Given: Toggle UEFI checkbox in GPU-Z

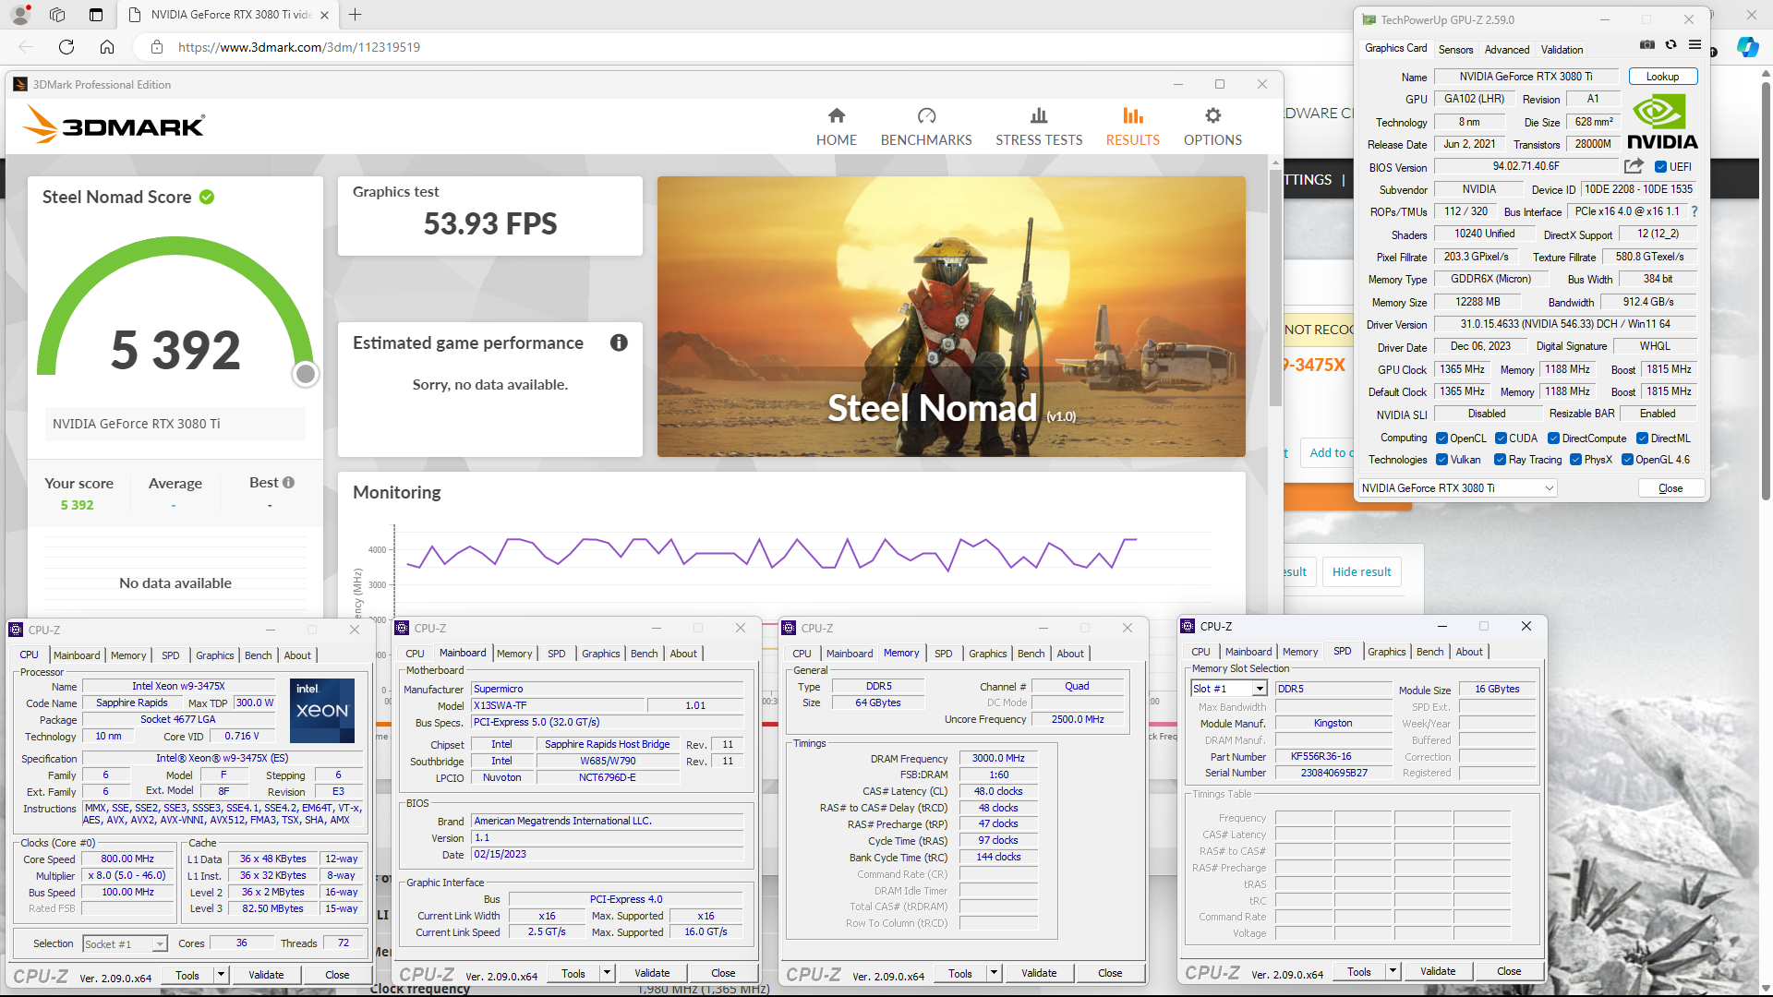Looking at the screenshot, I should [1660, 167].
